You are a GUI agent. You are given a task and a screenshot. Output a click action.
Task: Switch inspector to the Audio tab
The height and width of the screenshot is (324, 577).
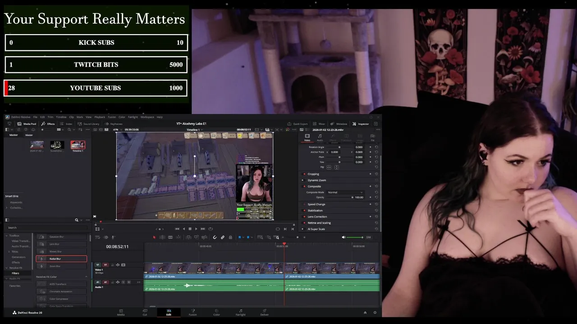point(320,138)
